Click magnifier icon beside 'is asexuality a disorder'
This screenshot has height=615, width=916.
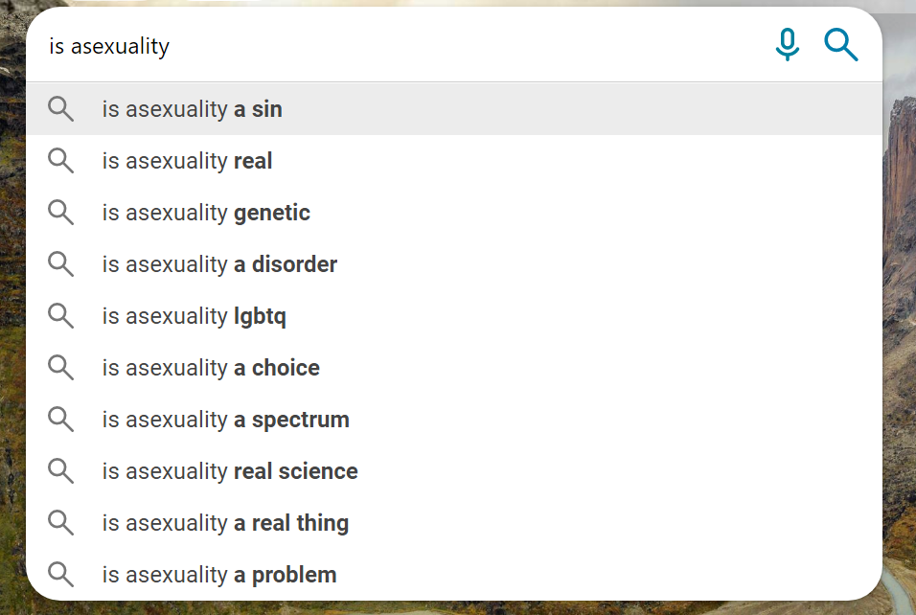point(60,264)
